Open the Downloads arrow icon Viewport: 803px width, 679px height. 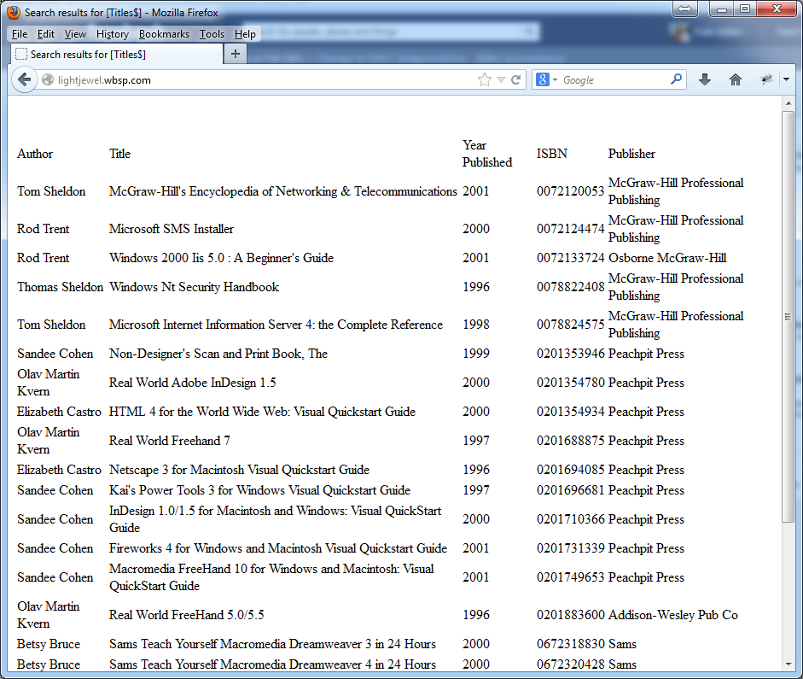pyautogui.click(x=705, y=79)
